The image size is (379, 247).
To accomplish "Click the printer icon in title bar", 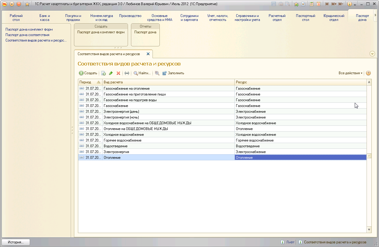I will [x=281, y=4].
